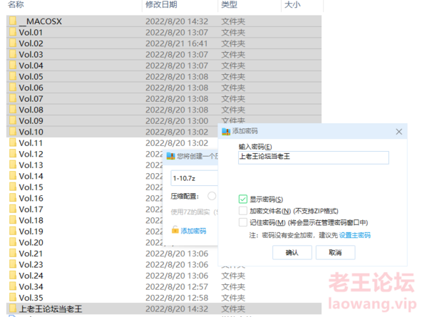Sort by the 修改日期 column header
This screenshot has height=317, width=427.
[161, 4]
